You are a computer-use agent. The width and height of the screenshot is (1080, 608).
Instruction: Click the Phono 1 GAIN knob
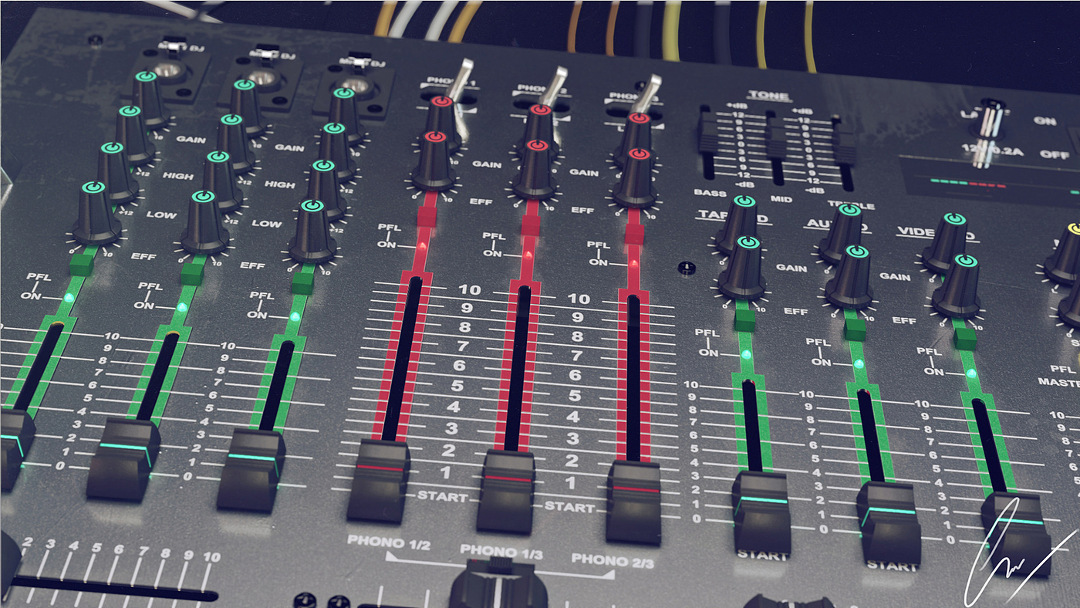coord(443,122)
